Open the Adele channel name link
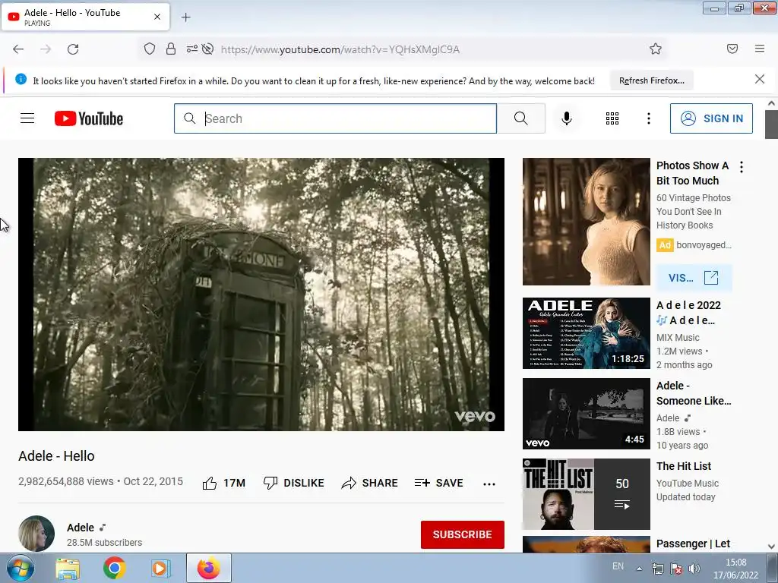The width and height of the screenshot is (778, 583). [81, 528]
